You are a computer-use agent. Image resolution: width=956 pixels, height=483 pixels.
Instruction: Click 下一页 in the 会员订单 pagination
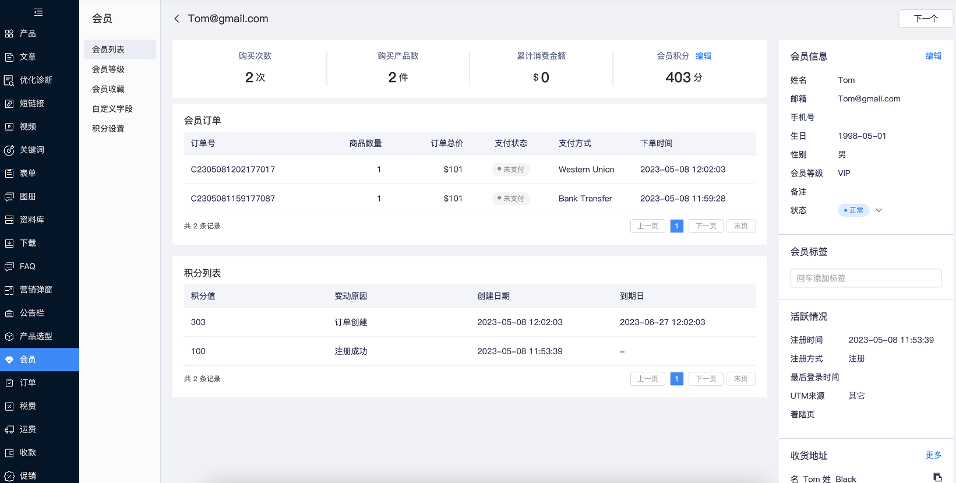point(705,226)
